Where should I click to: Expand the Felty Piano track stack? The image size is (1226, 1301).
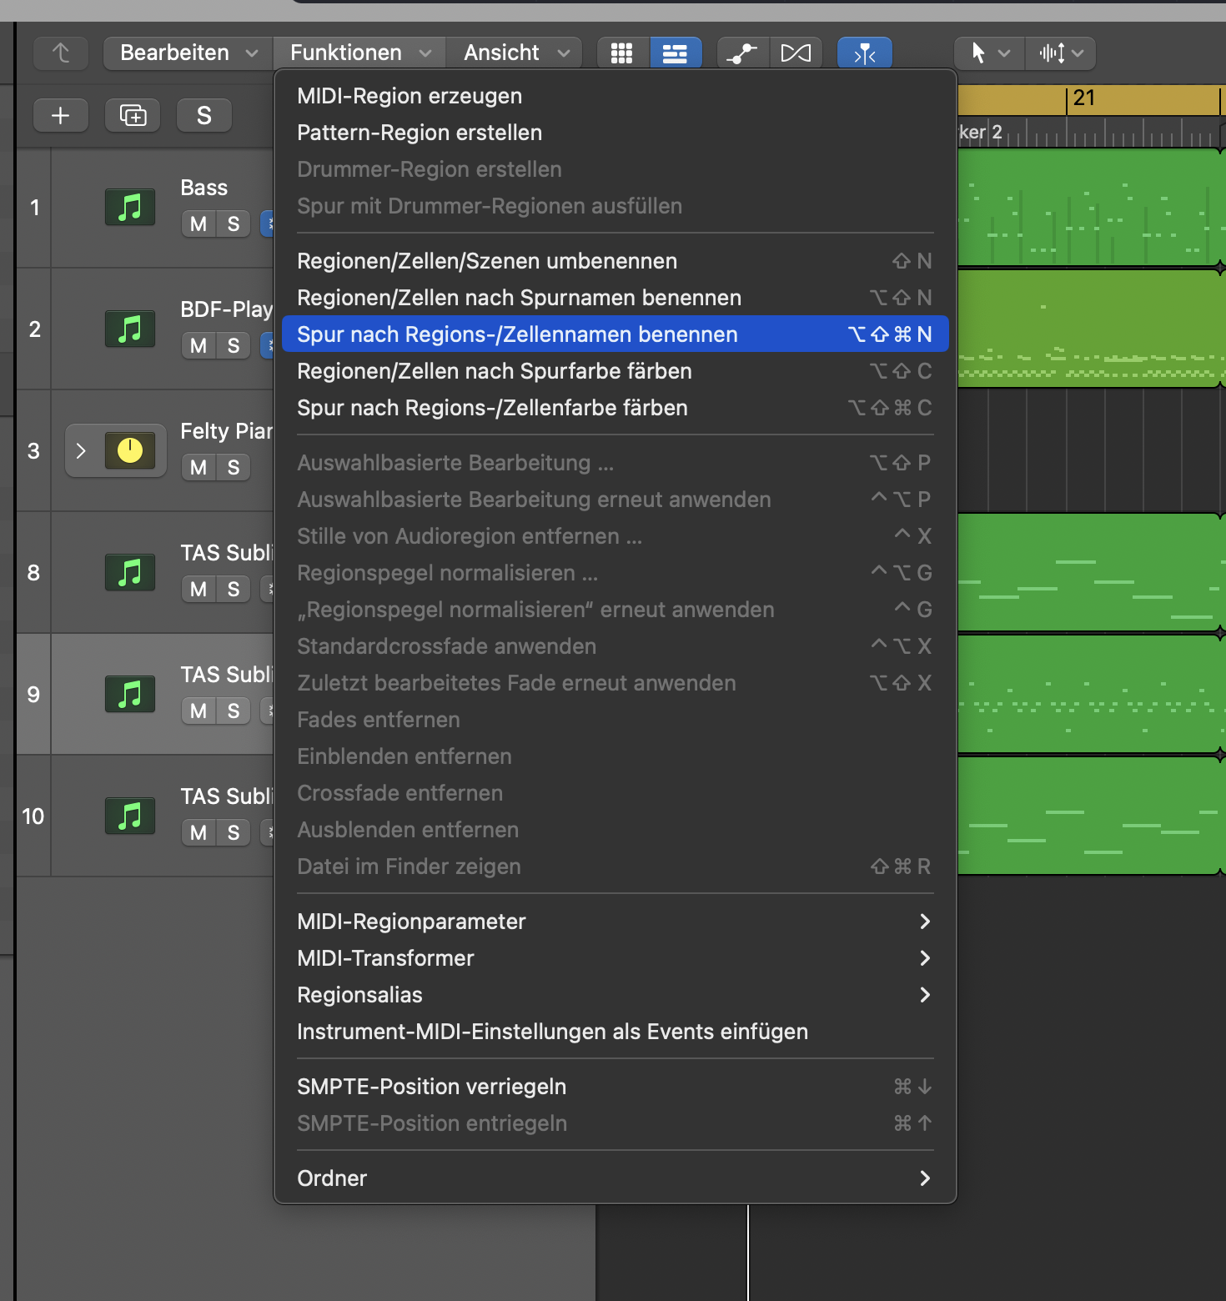pyautogui.click(x=81, y=450)
